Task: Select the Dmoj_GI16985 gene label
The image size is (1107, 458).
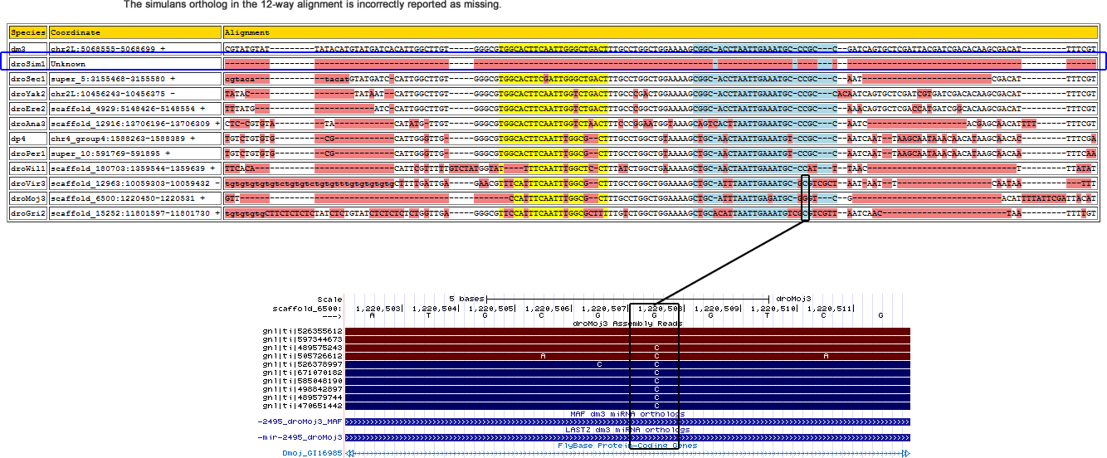Action: (312, 453)
